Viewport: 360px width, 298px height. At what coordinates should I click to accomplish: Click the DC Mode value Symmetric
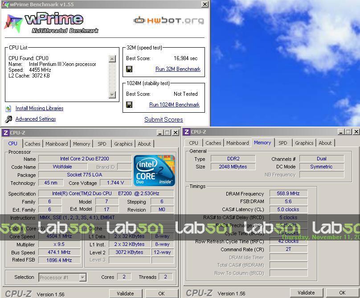pyautogui.click(x=322, y=167)
